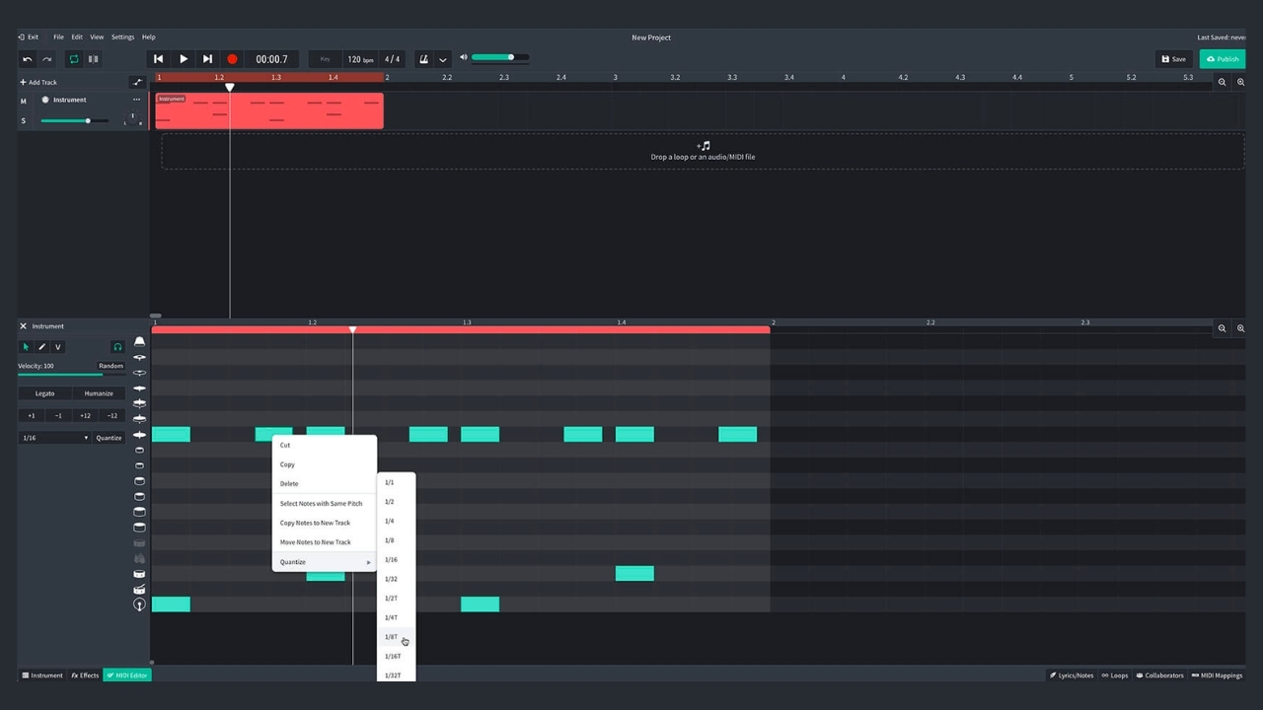Choose Delete from the context menu
Screen dimensions: 1263x710
pyautogui.click(x=324, y=484)
